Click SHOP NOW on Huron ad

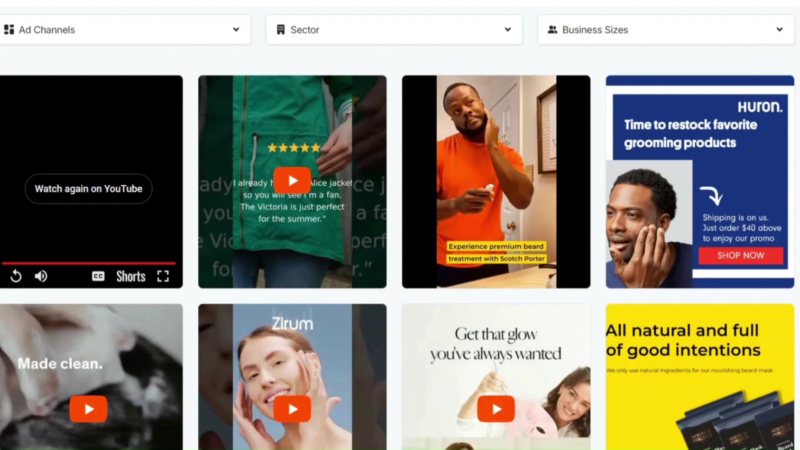pos(741,255)
